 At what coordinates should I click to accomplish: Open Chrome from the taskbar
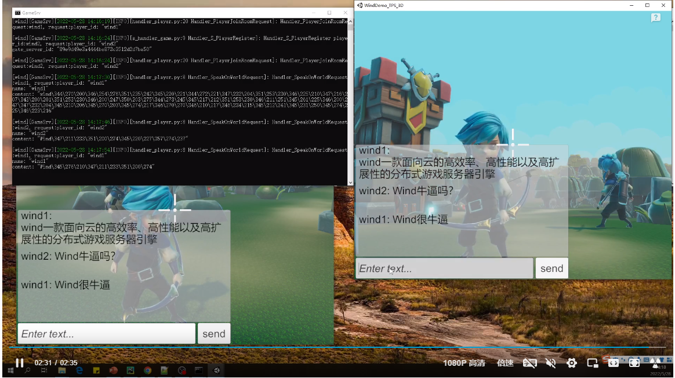point(147,370)
